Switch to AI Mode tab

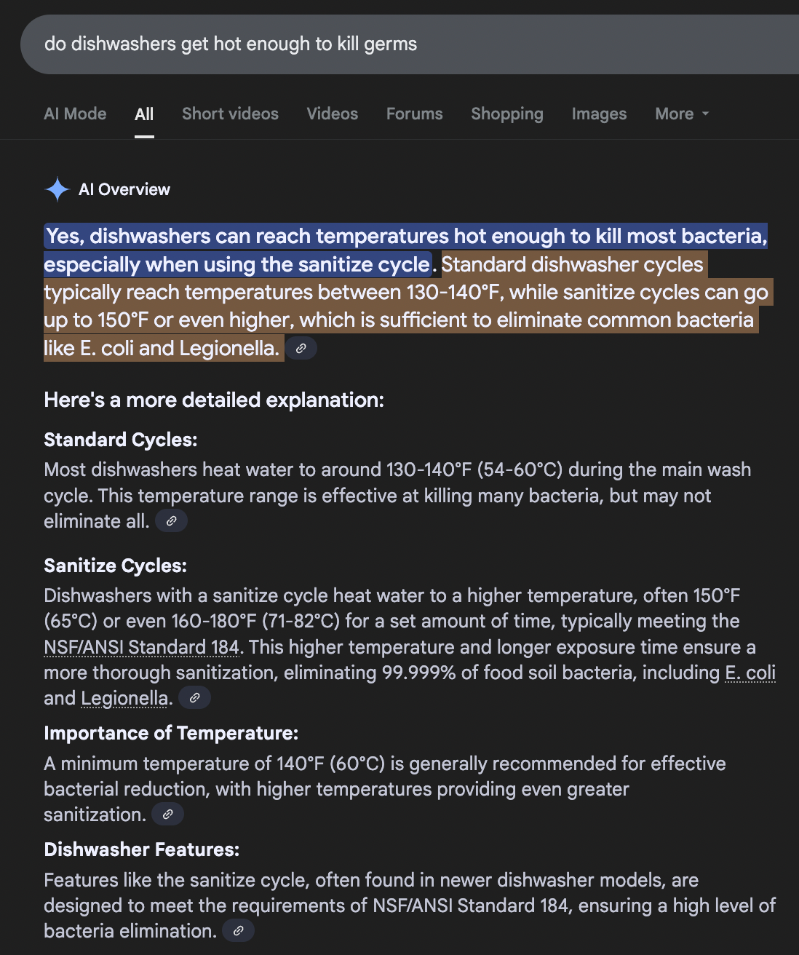(75, 114)
